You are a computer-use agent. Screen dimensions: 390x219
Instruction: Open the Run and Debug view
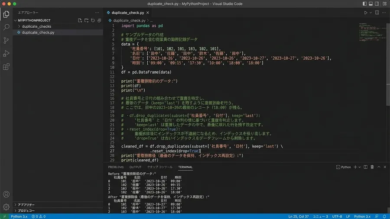click(x=6, y=53)
